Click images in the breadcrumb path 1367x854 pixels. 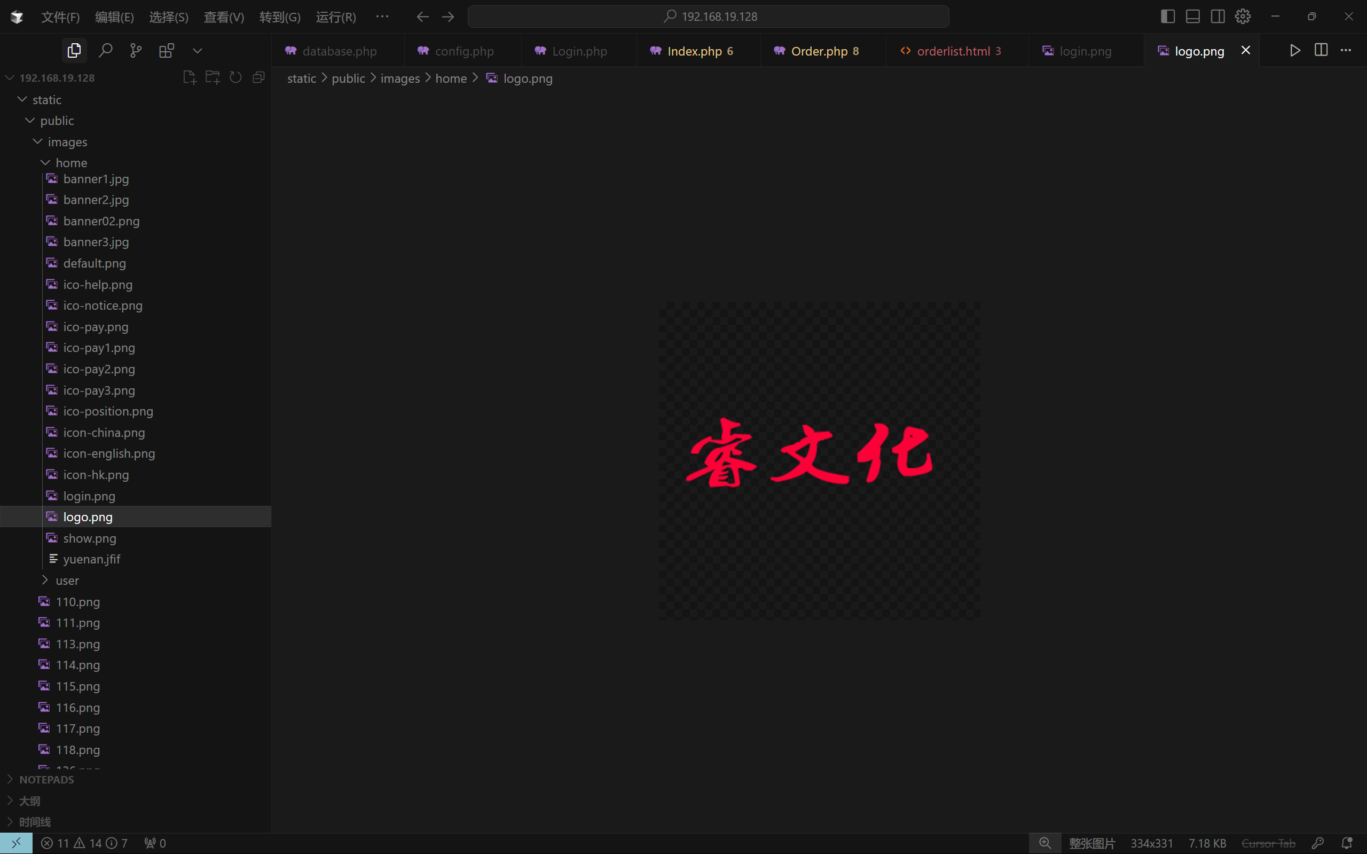point(400,79)
